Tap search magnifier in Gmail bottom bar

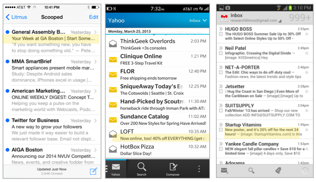coord(251,171)
